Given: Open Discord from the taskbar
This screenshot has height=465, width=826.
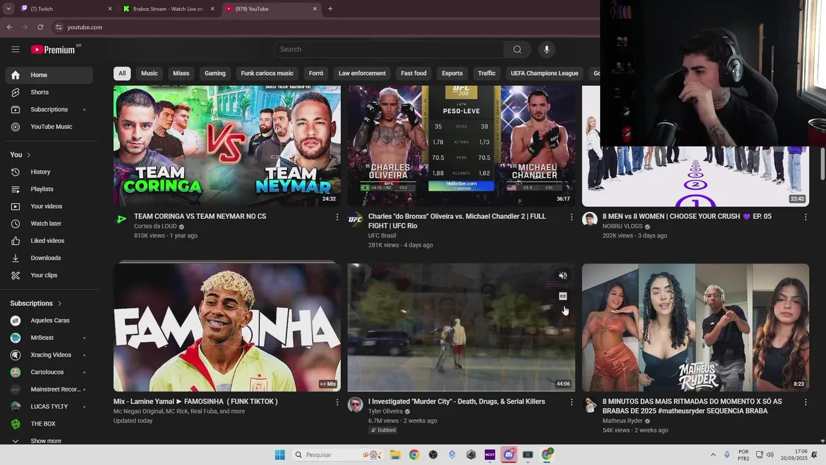Looking at the screenshot, I should [509, 455].
